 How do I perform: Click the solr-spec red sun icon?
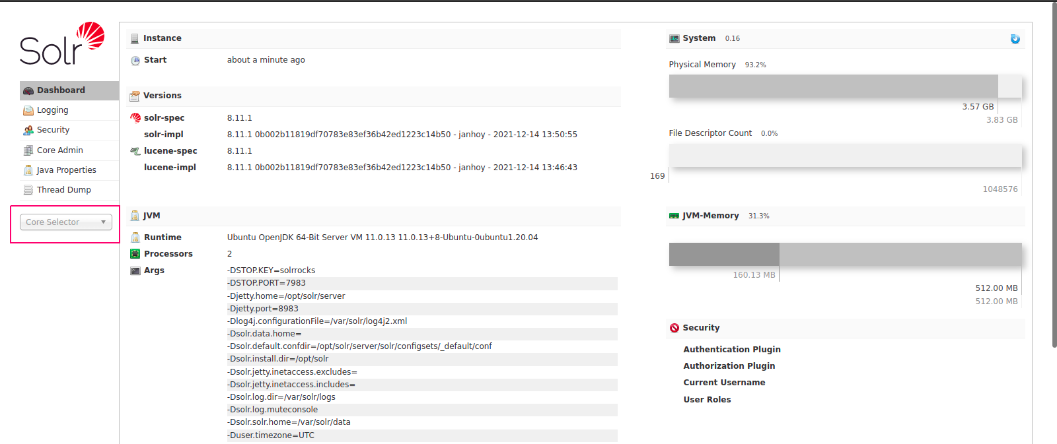[x=135, y=118]
